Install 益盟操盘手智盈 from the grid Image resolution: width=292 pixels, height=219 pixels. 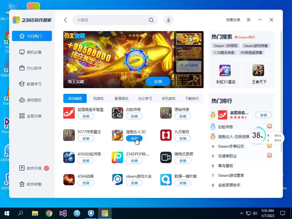tap(86, 116)
